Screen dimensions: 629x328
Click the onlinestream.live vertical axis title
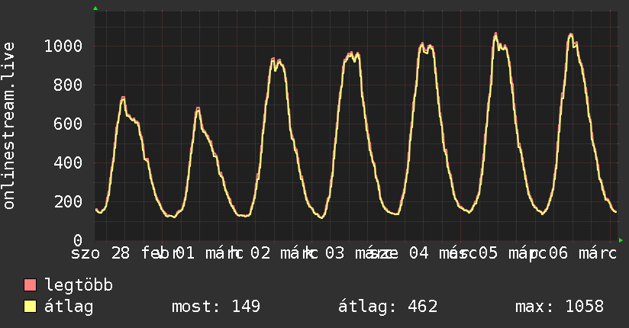[8, 126]
